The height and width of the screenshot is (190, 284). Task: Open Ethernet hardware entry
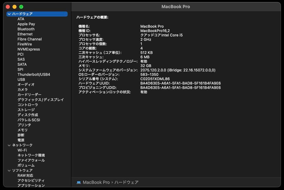pos(25,34)
